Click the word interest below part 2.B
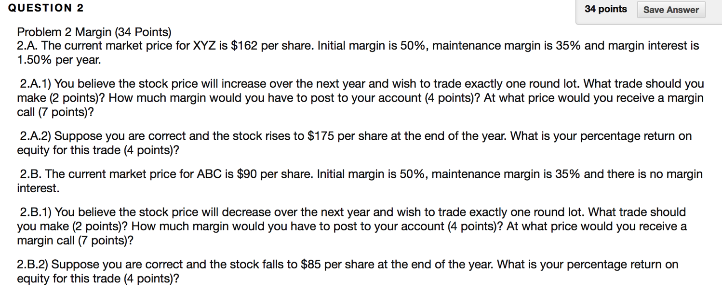Image resolution: width=722 pixels, height=292 pixels. tap(38, 188)
